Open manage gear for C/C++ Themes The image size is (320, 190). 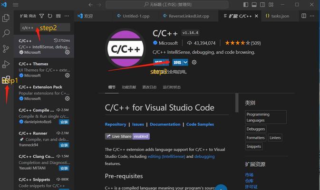[x=68, y=76]
